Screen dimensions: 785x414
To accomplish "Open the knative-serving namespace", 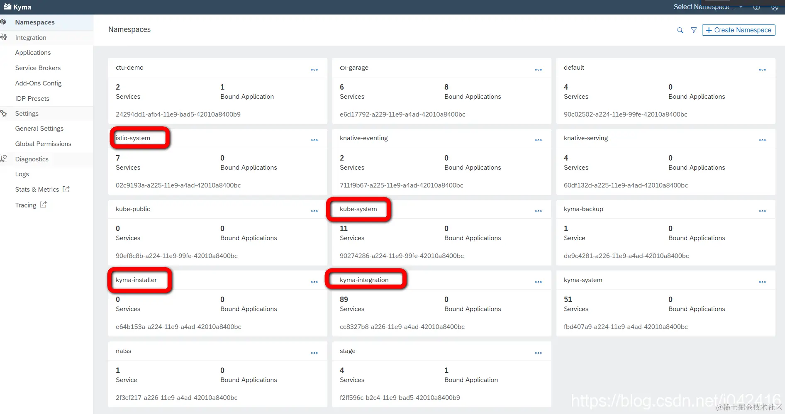I will [586, 138].
